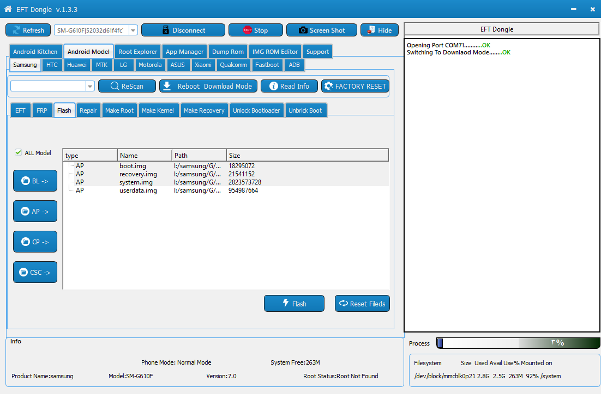Open the Repair sub-tab

[x=88, y=110]
